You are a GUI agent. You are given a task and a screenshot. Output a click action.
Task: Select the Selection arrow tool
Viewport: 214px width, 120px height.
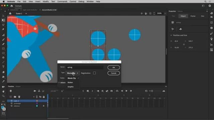(x=3, y=16)
